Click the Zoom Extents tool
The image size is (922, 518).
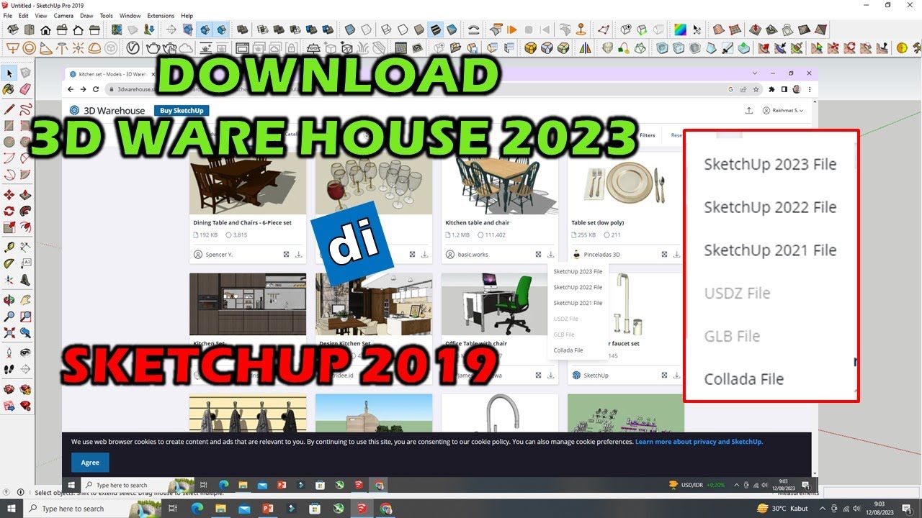pyautogui.click(x=9, y=332)
